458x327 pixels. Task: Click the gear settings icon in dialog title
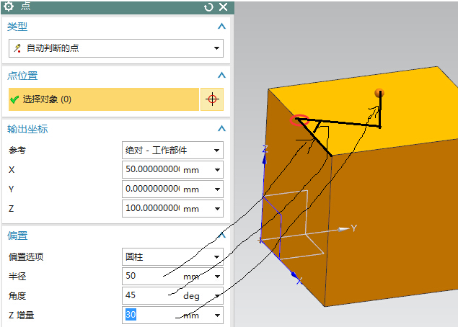click(x=9, y=6)
